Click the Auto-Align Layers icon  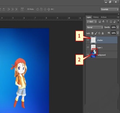point(22,9)
